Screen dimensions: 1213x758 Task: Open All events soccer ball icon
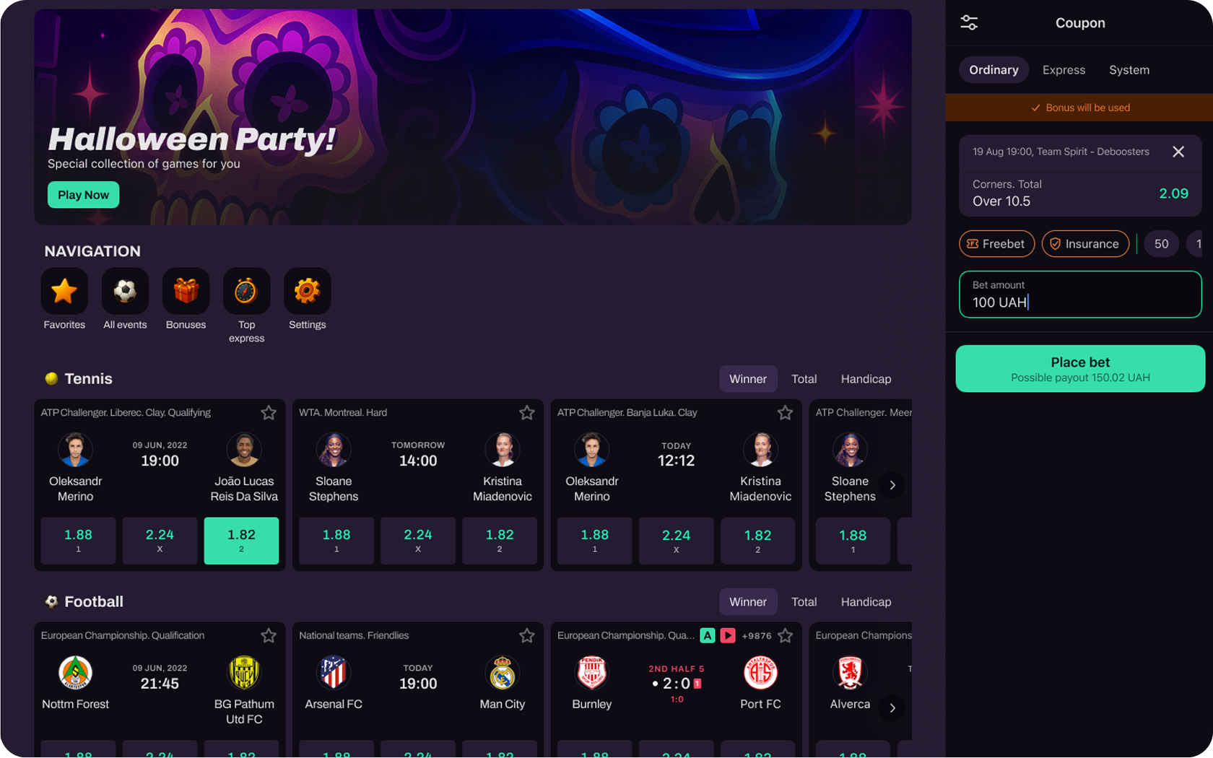(x=125, y=291)
